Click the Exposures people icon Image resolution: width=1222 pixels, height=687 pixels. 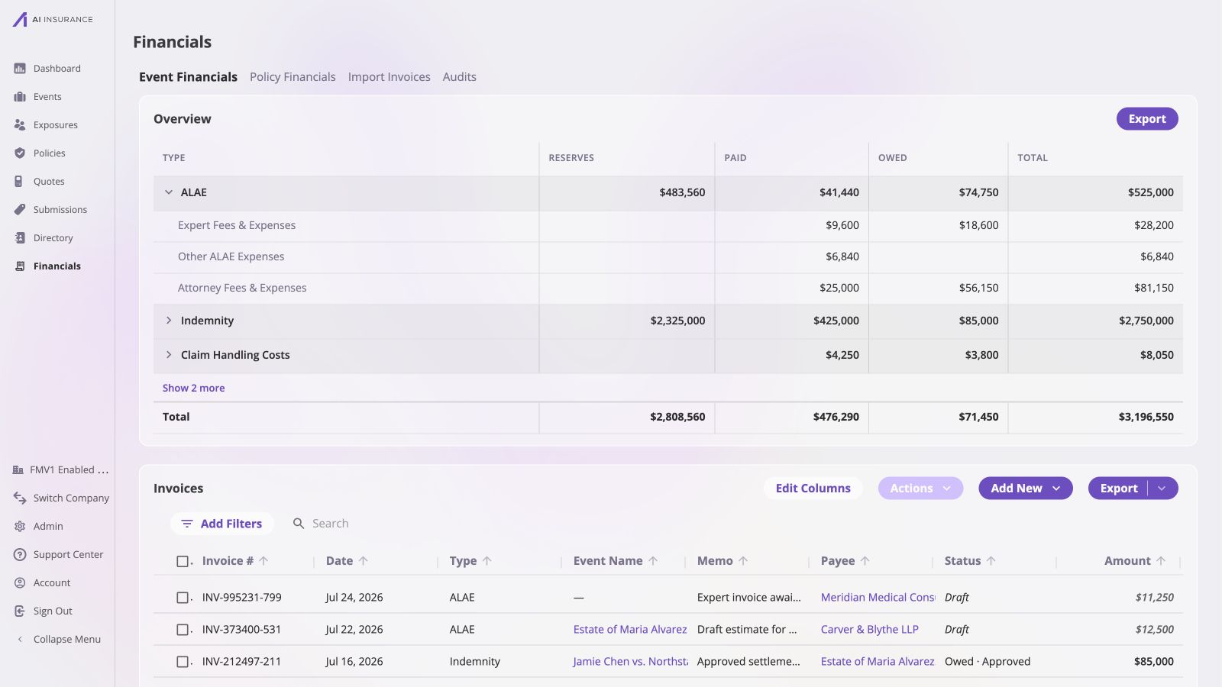click(20, 125)
